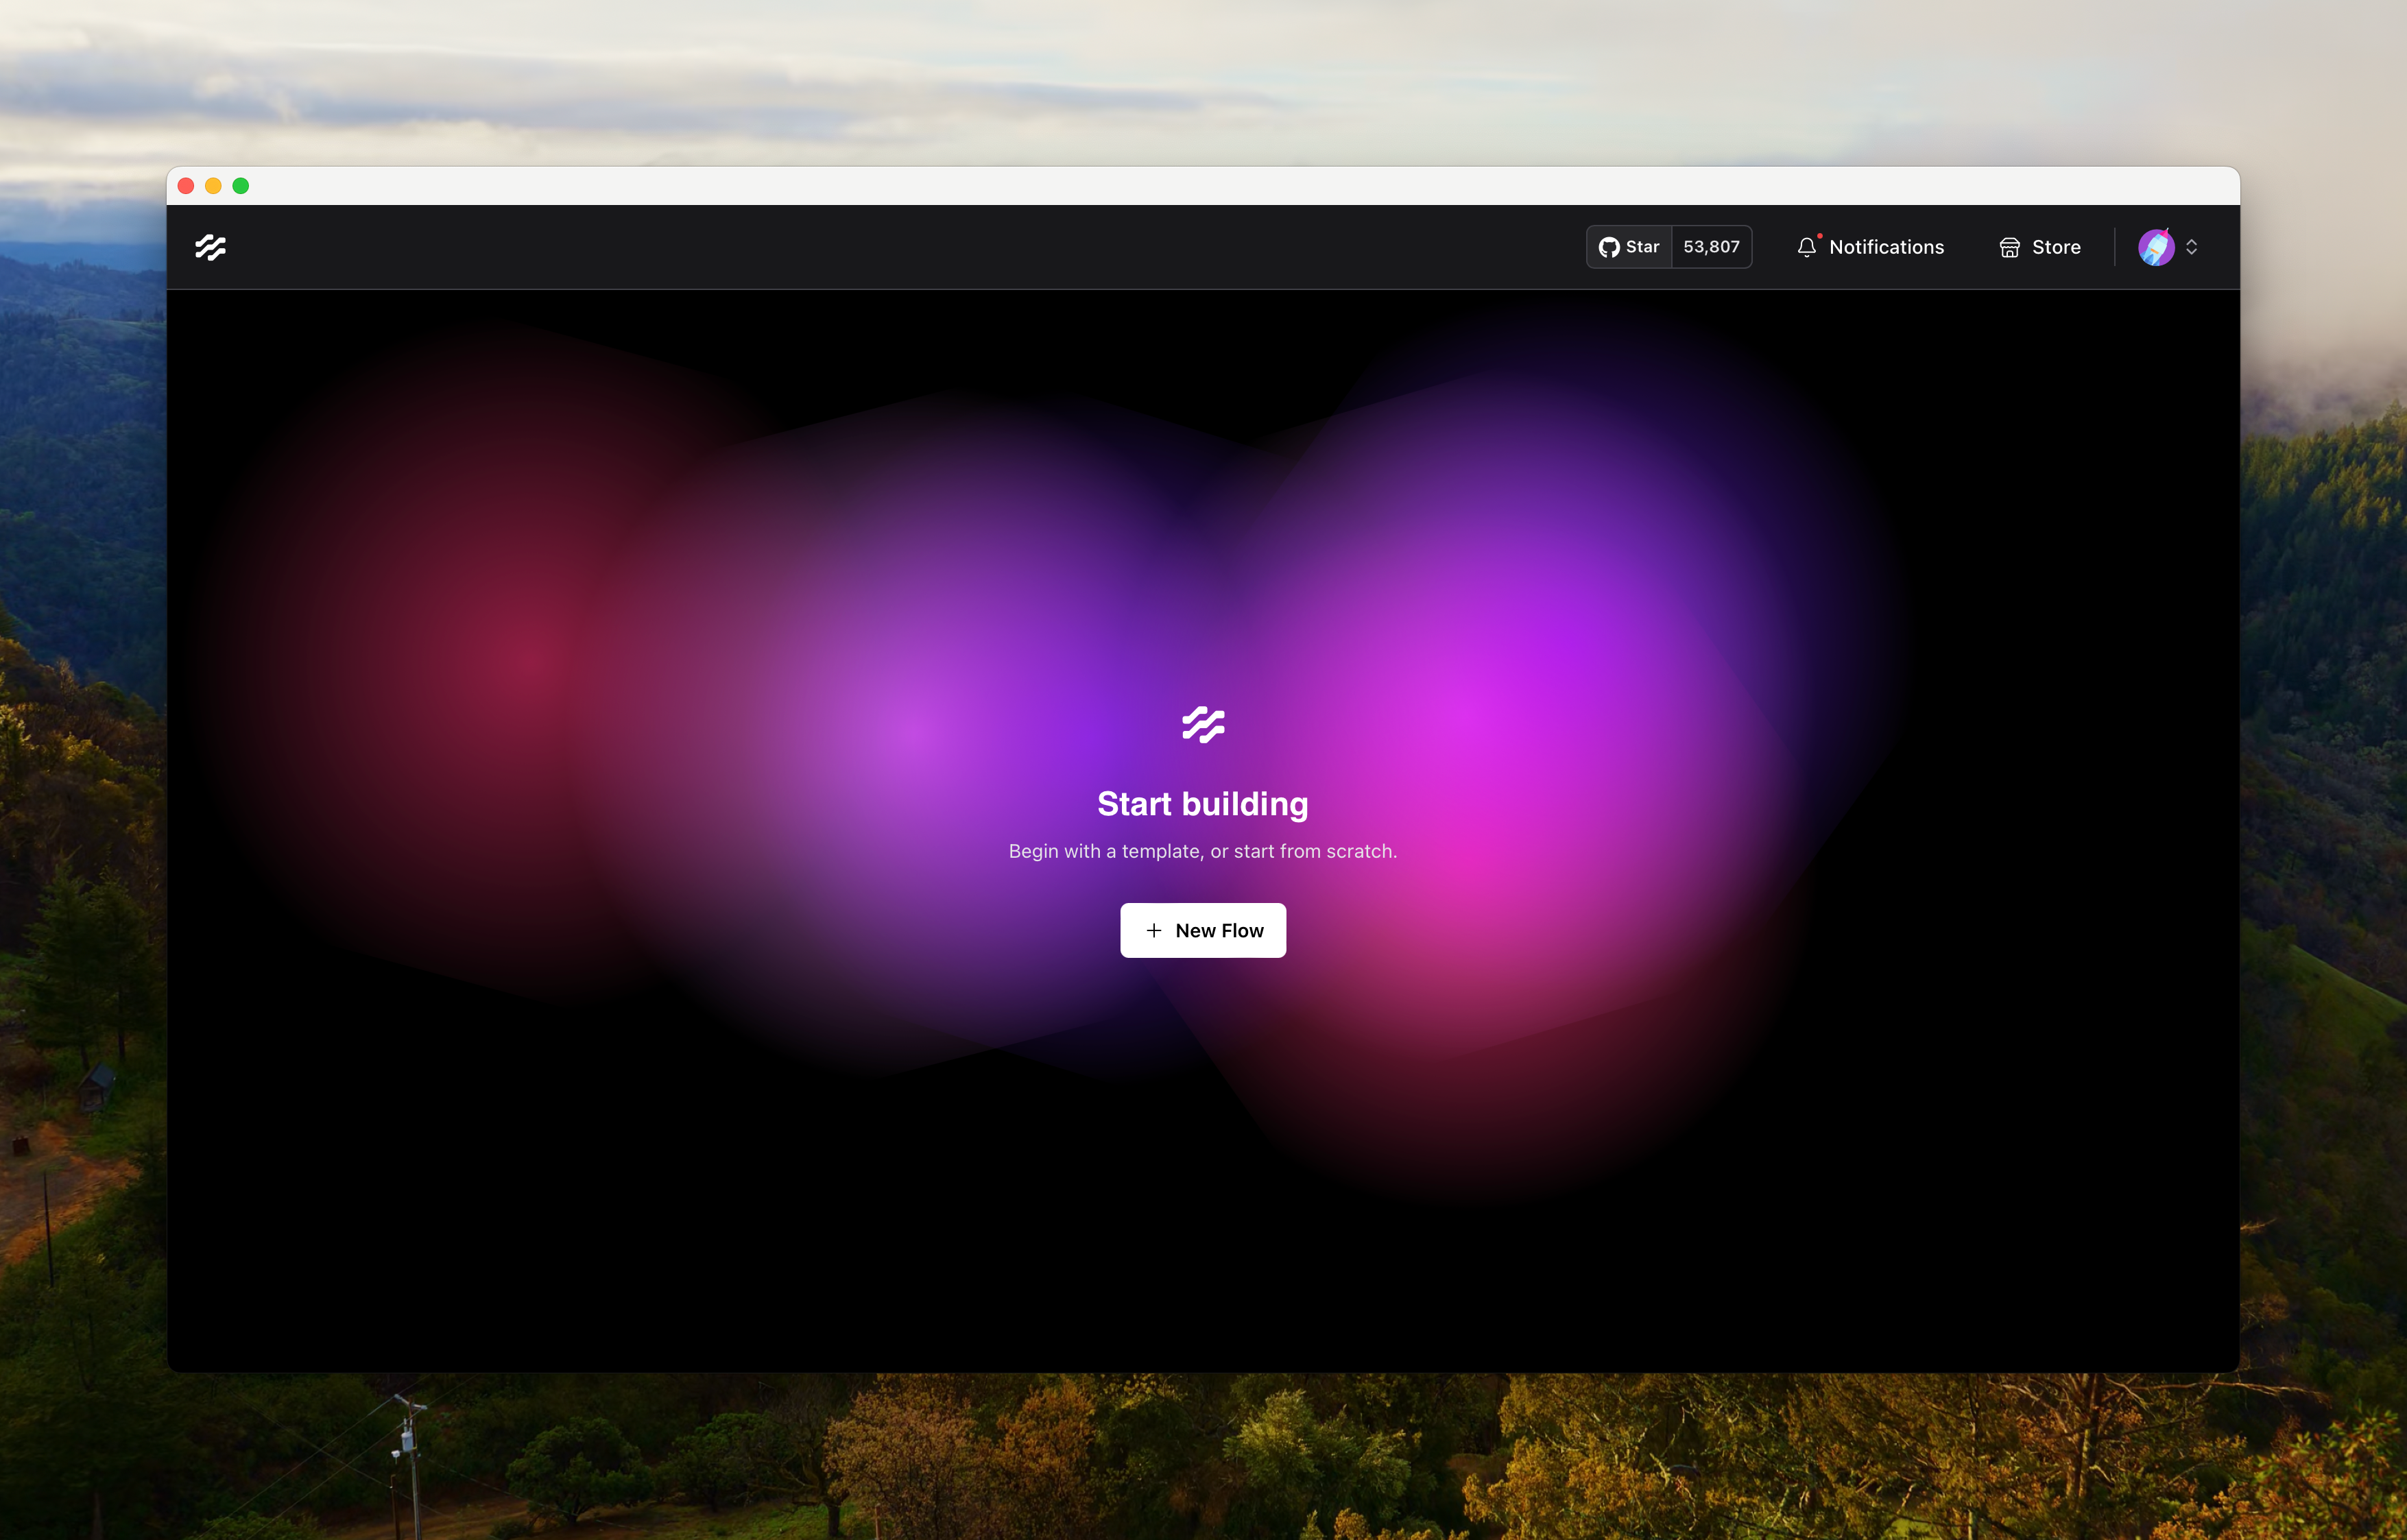Click the template subtitle text
The height and width of the screenshot is (1540, 2407).
click(x=1202, y=851)
